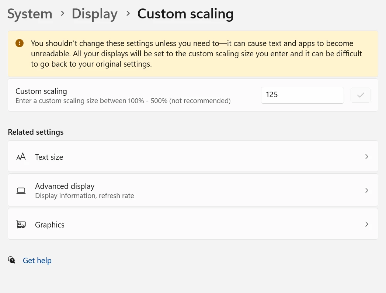
Task: Open Graphics via its right chevron
Action: pyautogui.click(x=366, y=224)
